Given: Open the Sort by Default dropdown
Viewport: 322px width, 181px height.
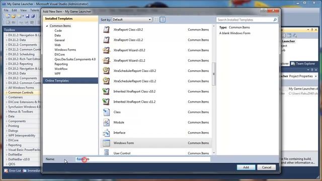Looking at the screenshot, I should pyautogui.click(x=132, y=20).
